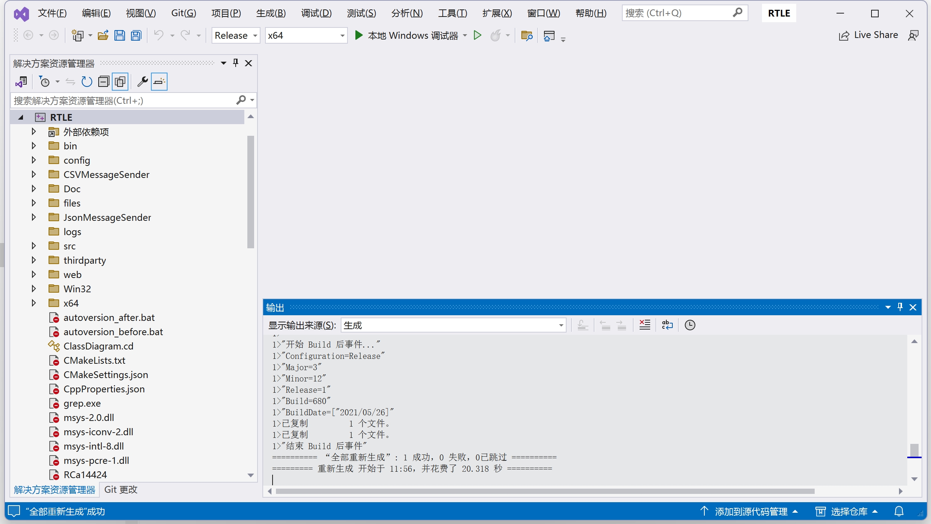
Task: Toggle Preview Selected Items button
Action: 159,82
